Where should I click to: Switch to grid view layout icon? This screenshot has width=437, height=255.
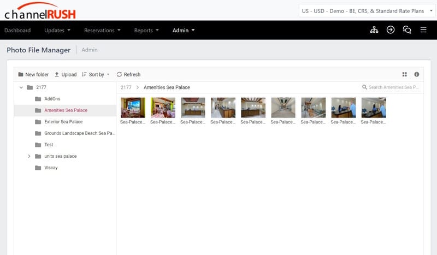(x=405, y=74)
